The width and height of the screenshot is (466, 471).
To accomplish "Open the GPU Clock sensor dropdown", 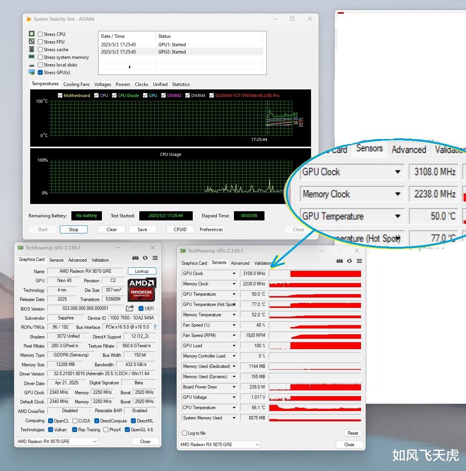I will pos(234,274).
